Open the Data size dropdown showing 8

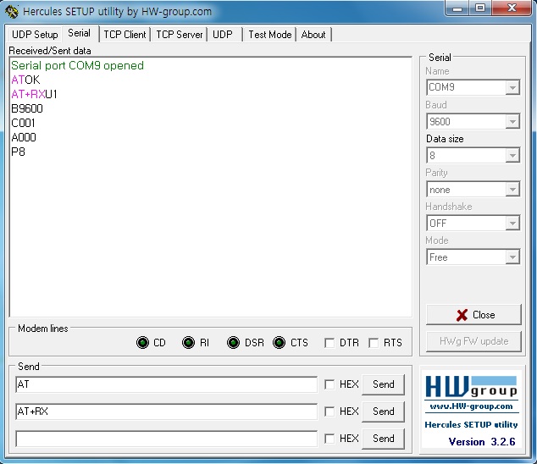[512, 156]
